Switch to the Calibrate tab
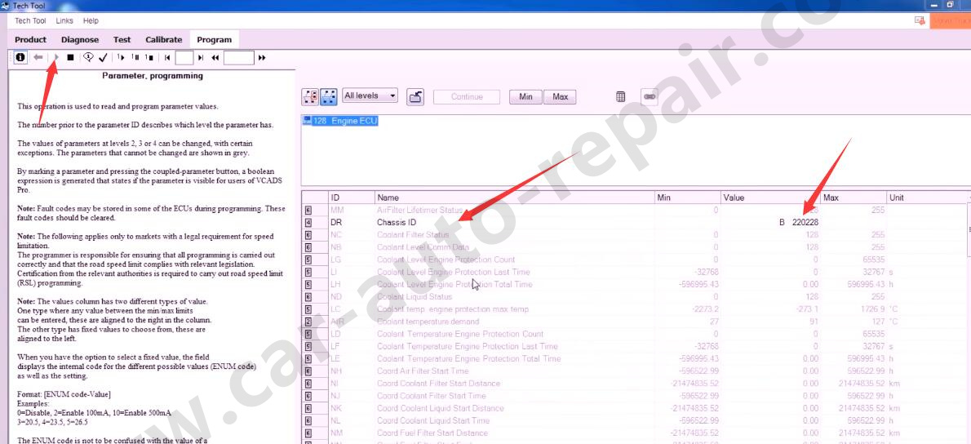 163,40
